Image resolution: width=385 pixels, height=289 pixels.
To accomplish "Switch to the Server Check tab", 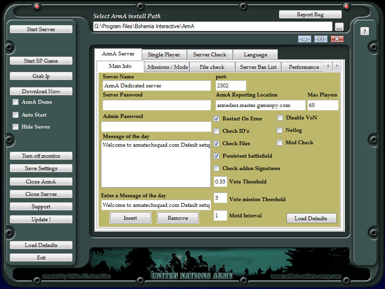I will [209, 54].
